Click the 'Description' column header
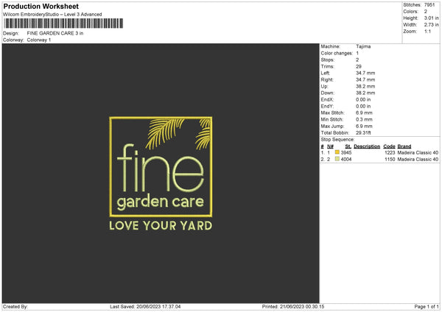This screenshot has height=312, width=442. pyautogui.click(x=367, y=146)
